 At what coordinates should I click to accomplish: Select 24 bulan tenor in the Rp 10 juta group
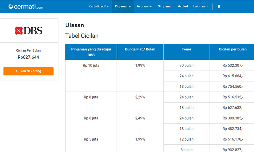187,76
